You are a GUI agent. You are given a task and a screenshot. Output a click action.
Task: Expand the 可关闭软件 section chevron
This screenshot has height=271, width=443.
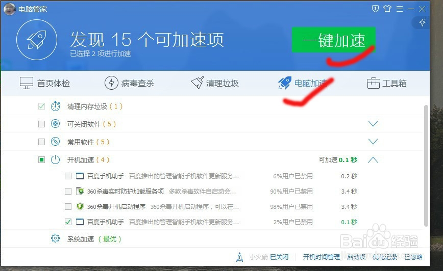[x=373, y=124]
